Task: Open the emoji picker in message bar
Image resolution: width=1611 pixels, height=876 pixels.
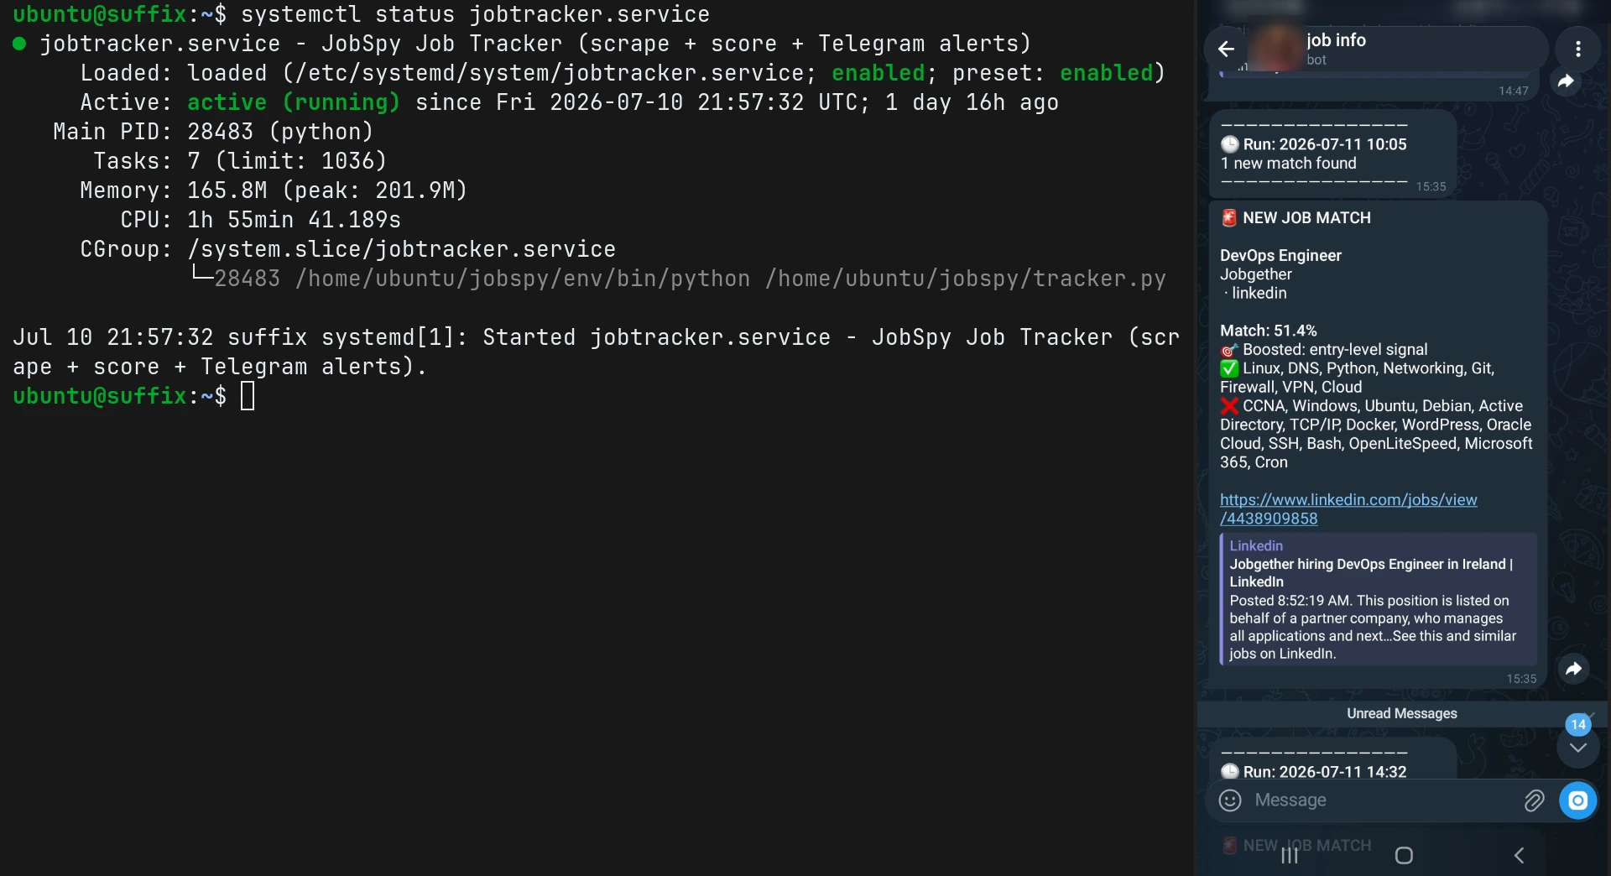Action: pos(1230,800)
